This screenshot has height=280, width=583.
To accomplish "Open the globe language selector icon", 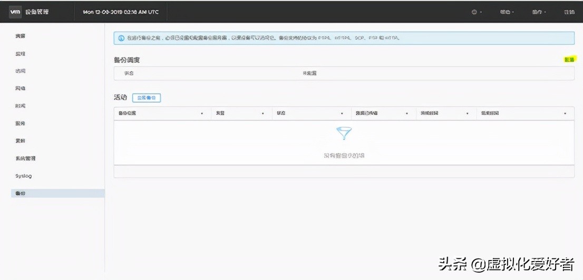I will coord(474,12).
